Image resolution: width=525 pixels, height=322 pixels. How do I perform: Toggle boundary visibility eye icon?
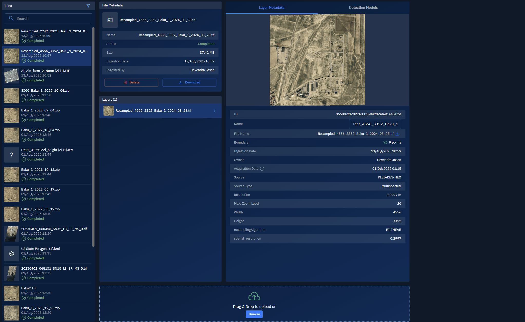[x=385, y=143]
